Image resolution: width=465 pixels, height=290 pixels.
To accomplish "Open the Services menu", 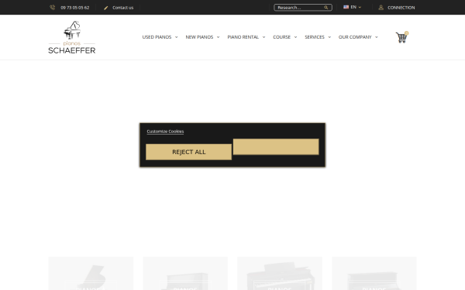I will pos(315,37).
